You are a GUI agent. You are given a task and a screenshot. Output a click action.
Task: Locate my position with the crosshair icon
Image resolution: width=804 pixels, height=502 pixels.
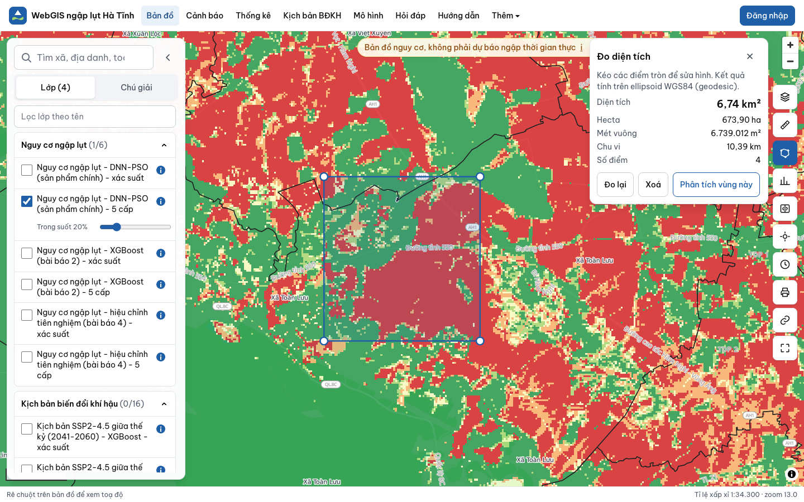coord(785,236)
